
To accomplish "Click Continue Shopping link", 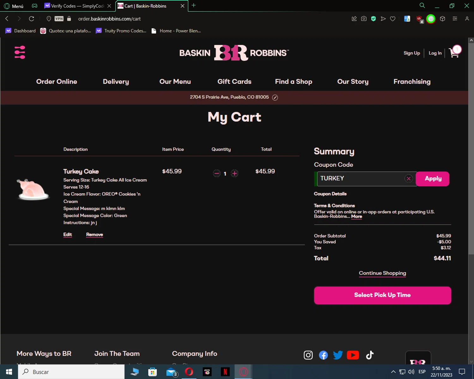I will [x=382, y=273].
